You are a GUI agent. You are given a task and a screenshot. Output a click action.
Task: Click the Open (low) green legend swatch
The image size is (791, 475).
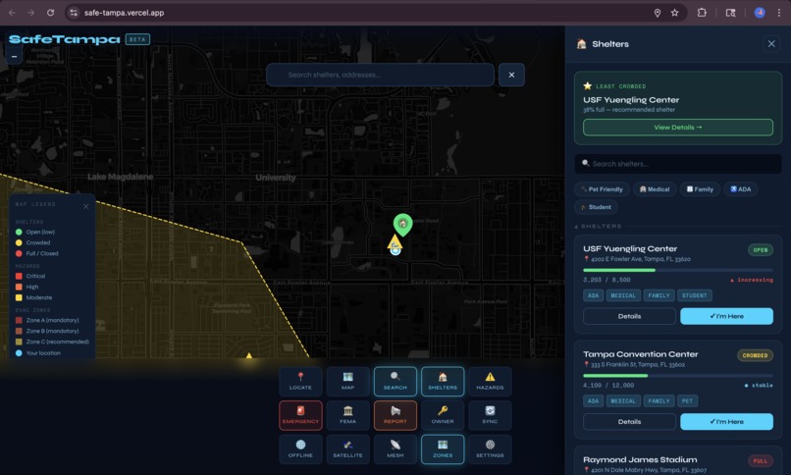[x=19, y=232]
